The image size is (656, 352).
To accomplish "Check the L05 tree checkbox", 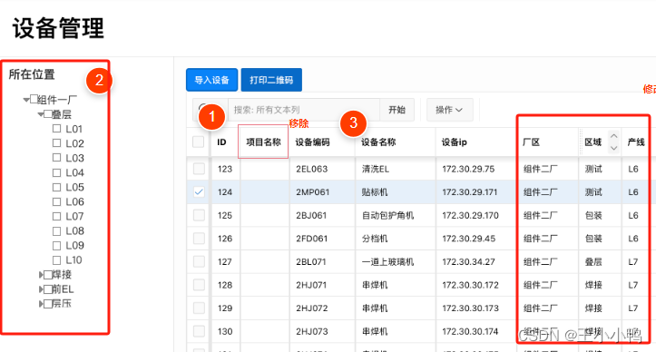I will click(x=56, y=187).
